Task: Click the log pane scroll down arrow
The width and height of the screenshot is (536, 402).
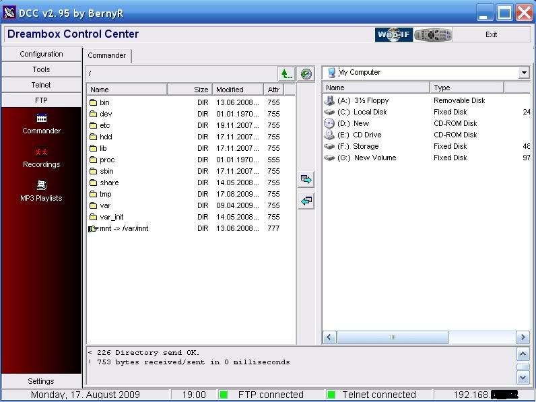Action: pos(523,378)
